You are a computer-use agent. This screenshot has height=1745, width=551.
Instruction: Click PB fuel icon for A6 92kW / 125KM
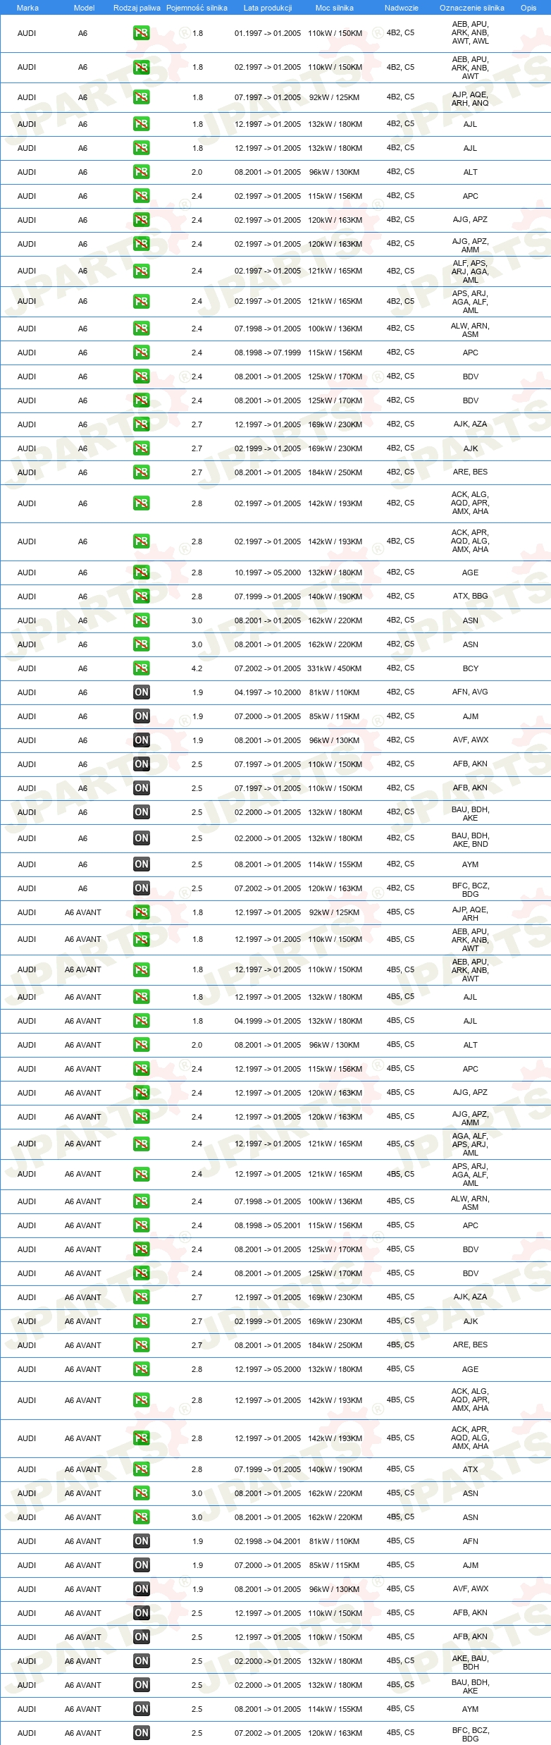pos(142,97)
